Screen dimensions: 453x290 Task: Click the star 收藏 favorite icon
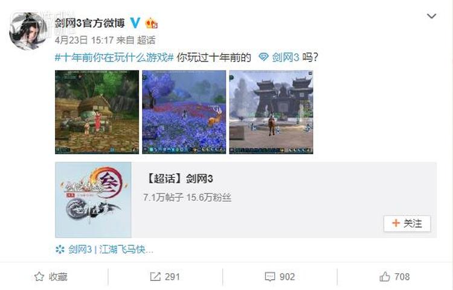[x=39, y=277]
